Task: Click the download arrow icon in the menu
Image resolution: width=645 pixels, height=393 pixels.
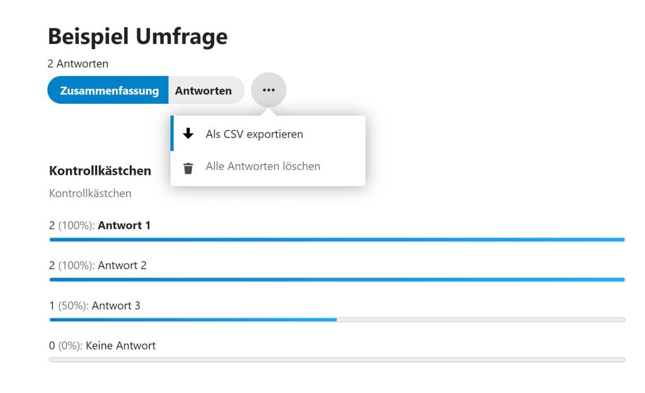Action: coord(188,134)
